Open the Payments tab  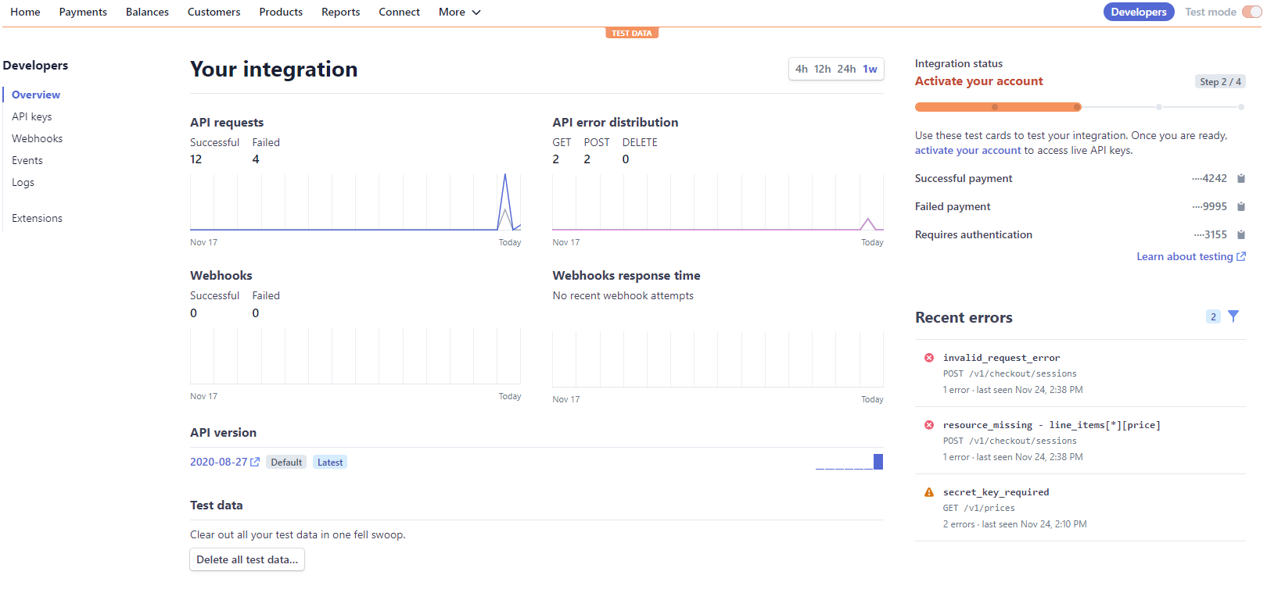click(83, 12)
